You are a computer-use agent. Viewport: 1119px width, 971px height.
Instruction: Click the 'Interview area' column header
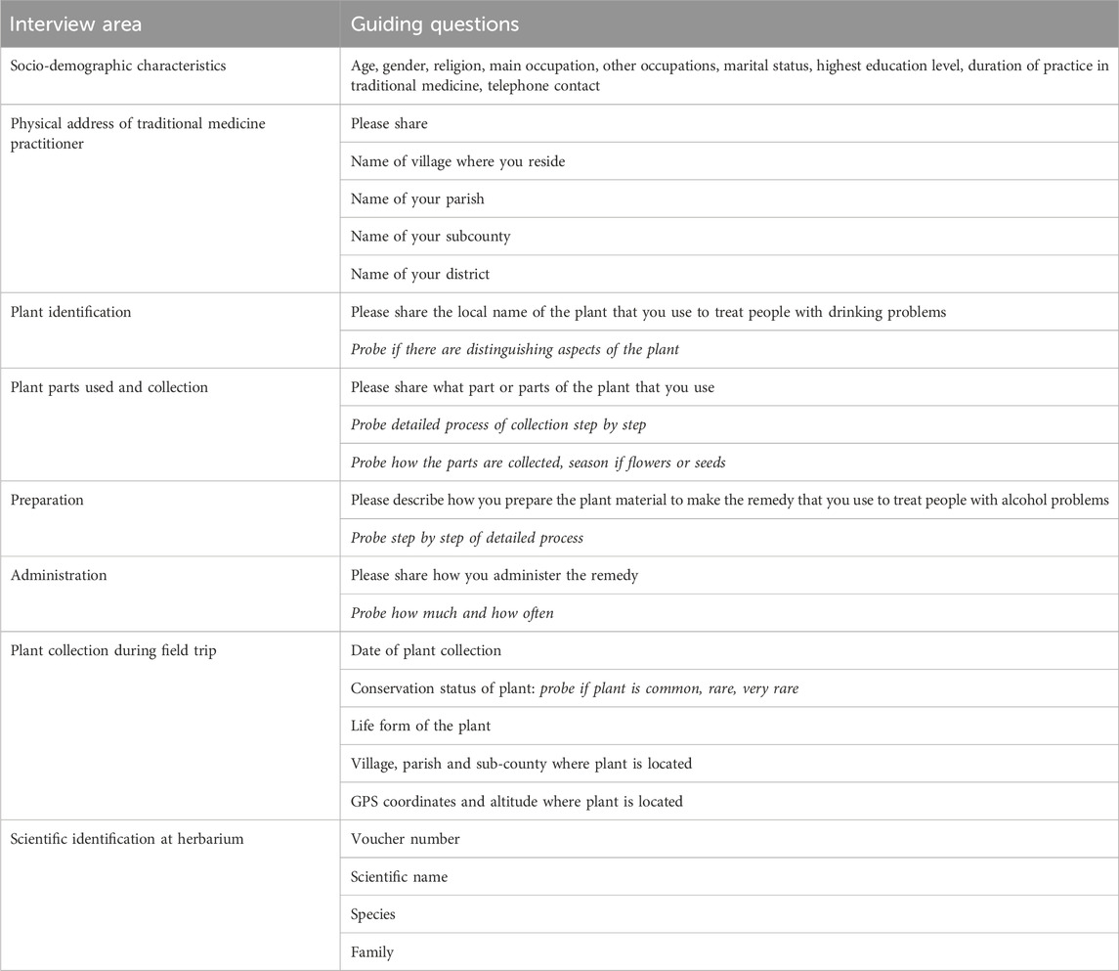click(170, 23)
